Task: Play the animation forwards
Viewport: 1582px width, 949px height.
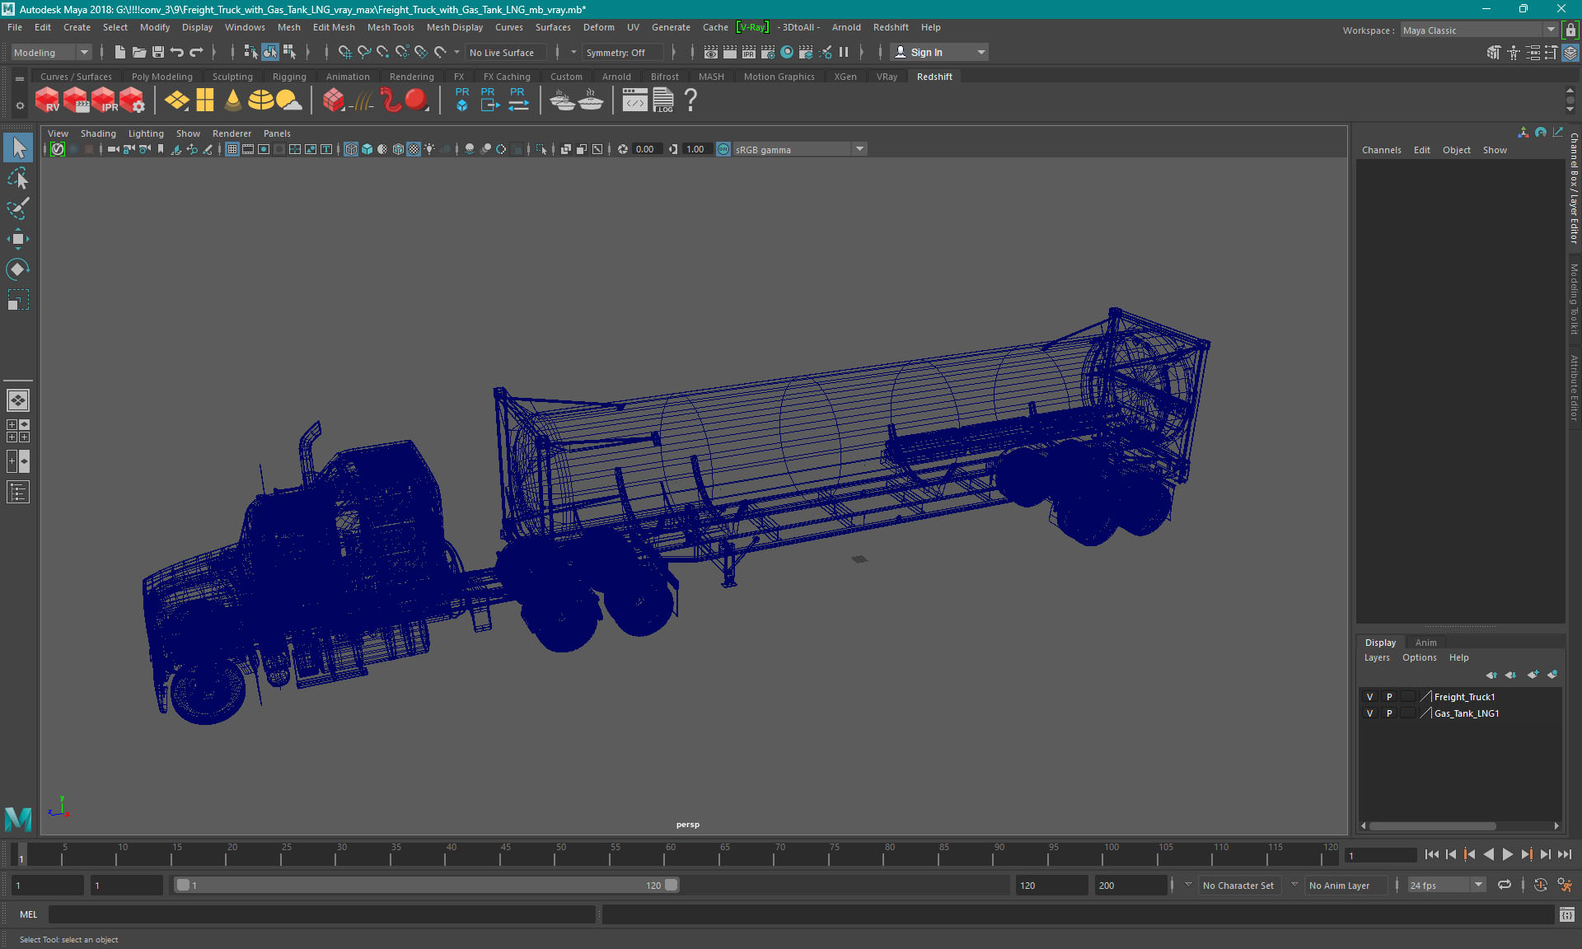Action: click(x=1507, y=855)
